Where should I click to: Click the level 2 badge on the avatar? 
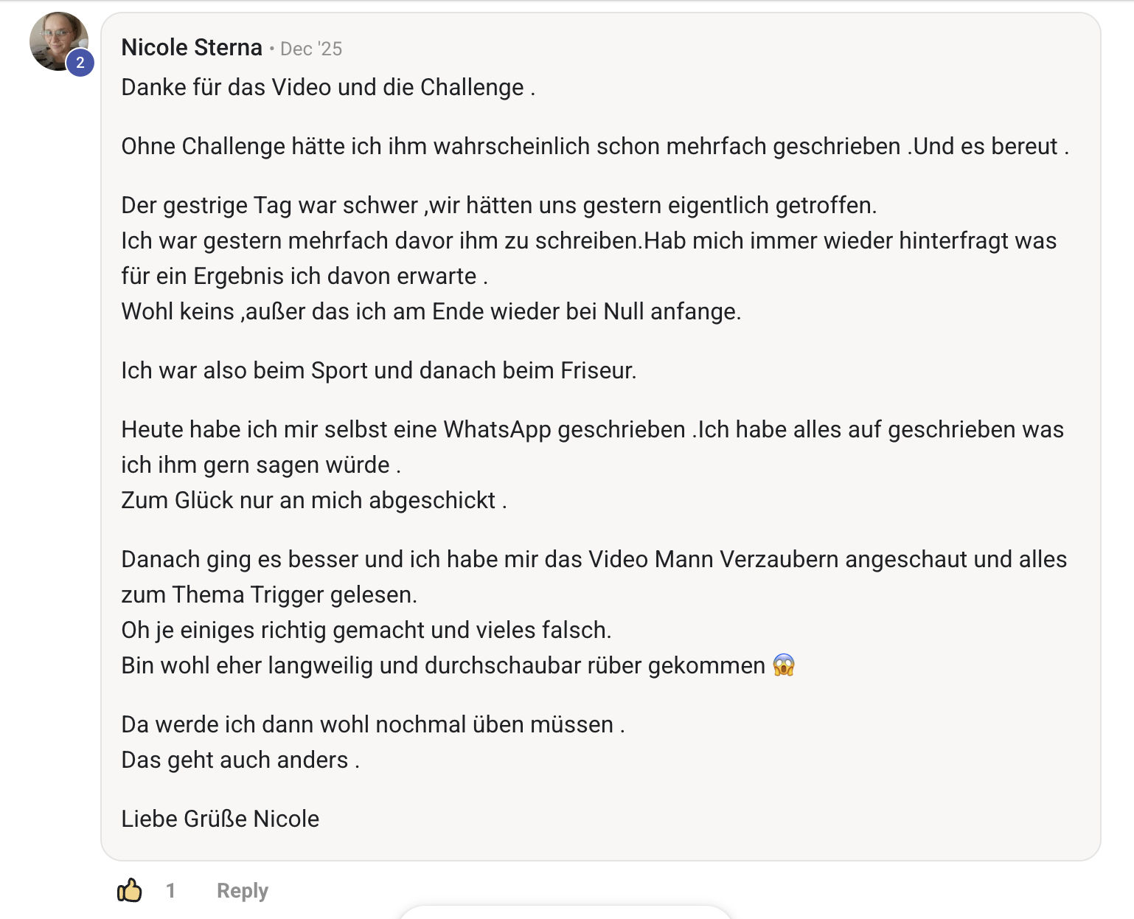[x=80, y=63]
